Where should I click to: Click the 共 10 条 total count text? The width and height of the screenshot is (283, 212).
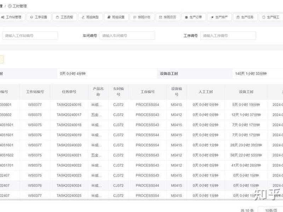coord(247,210)
